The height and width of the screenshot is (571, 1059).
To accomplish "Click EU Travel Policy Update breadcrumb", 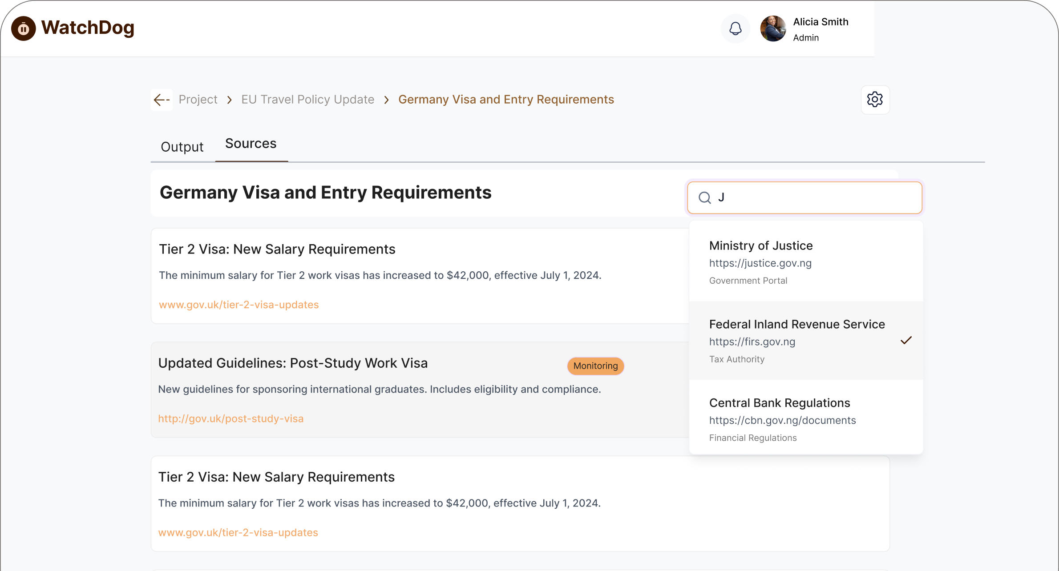I will click(x=307, y=99).
